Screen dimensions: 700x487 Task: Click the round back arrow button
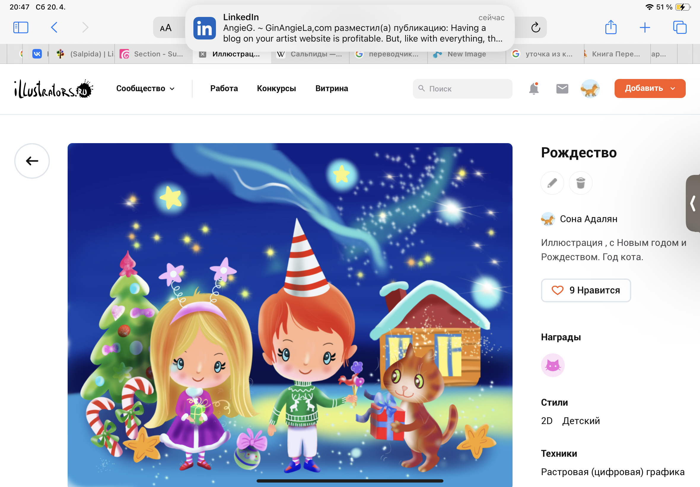[x=32, y=161]
